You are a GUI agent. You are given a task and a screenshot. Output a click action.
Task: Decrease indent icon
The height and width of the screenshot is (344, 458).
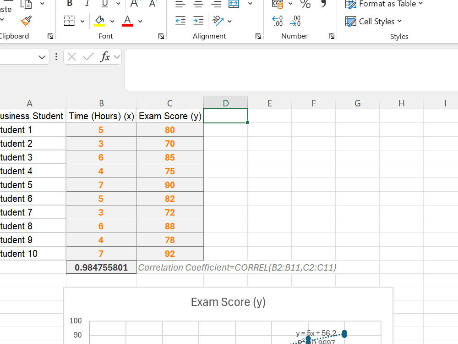click(x=180, y=21)
